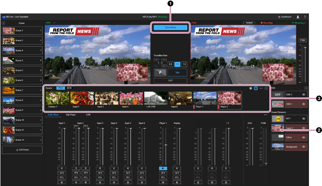
Task: Mute the Replay audio channel
Action: pos(177,168)
